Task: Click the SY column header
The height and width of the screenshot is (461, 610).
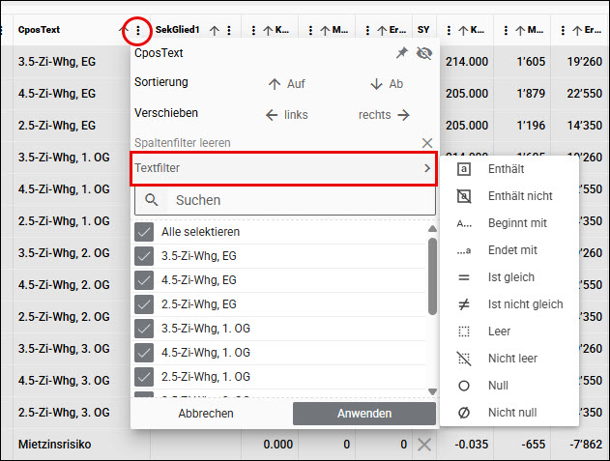Action: [x=423, y=30]
